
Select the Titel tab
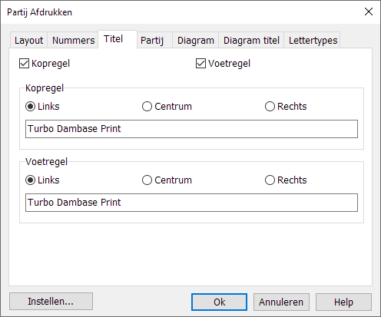pyautogui.click(x=118, y=39)
